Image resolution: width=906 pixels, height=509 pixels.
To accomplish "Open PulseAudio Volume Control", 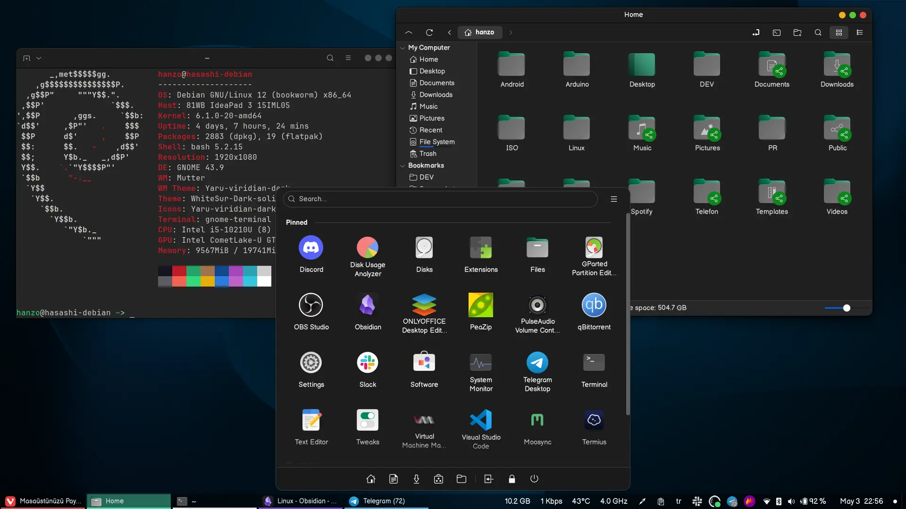I will (537, 313).
